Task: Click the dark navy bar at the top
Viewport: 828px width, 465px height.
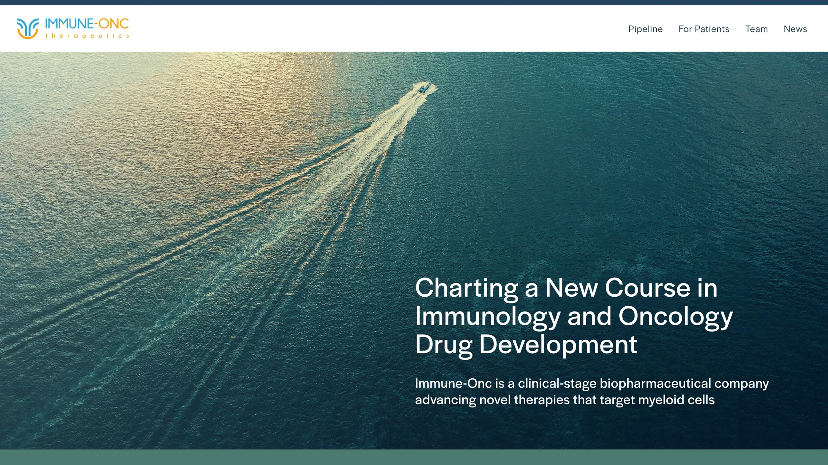Action: 414,3
